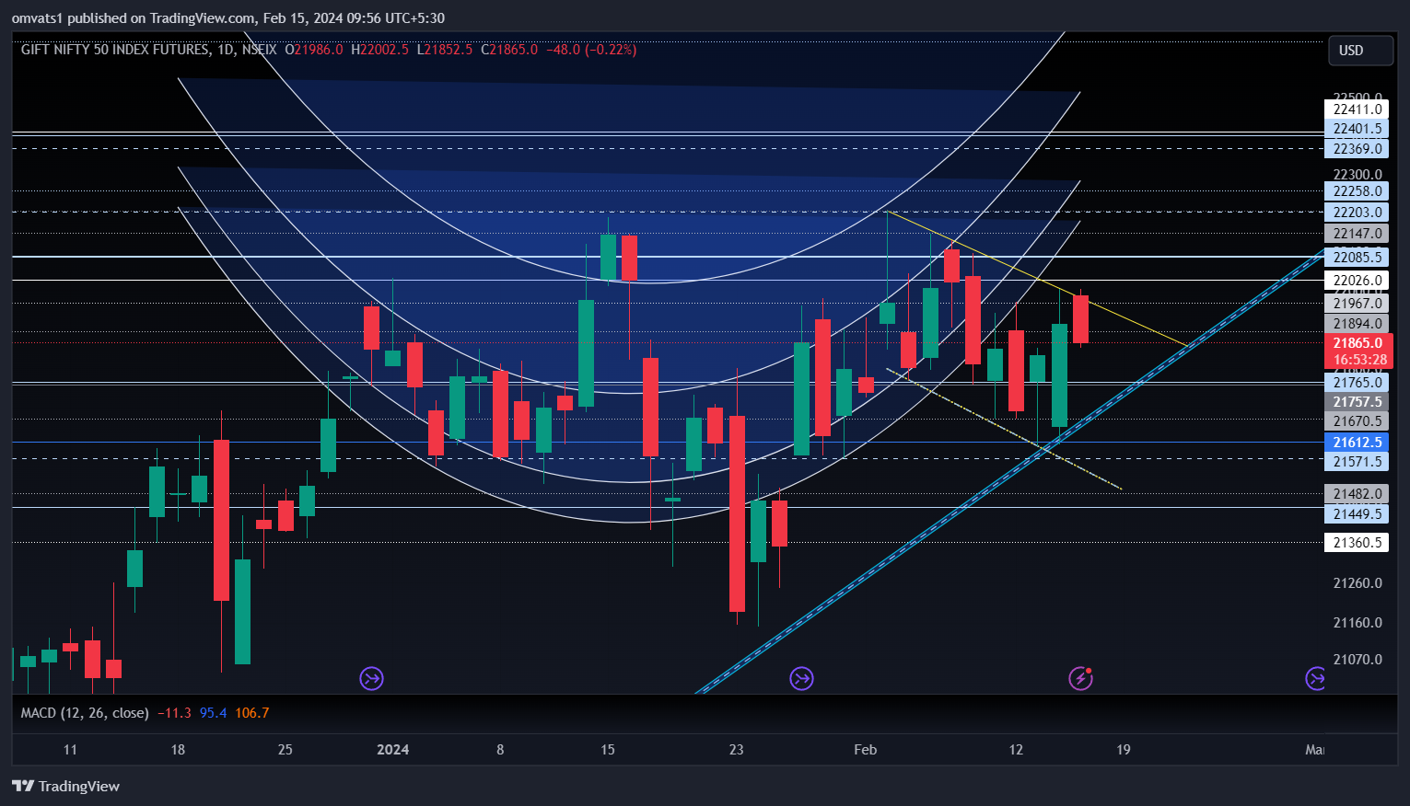Select the 22401.5 price level label

[1358, 129]
